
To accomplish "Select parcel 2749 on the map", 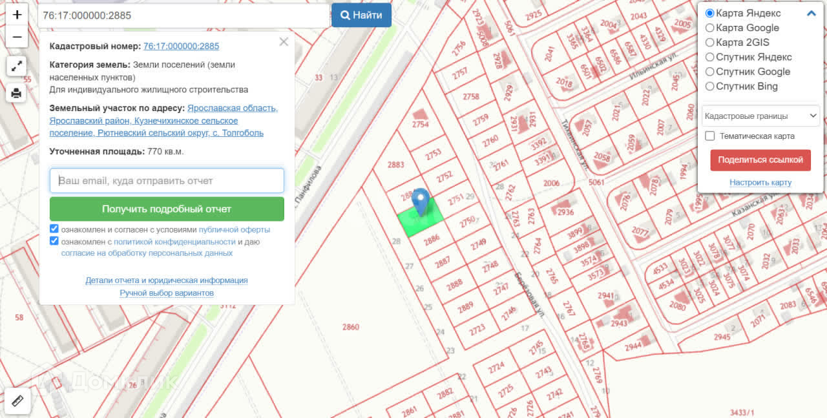I will (x=478, y=244).
